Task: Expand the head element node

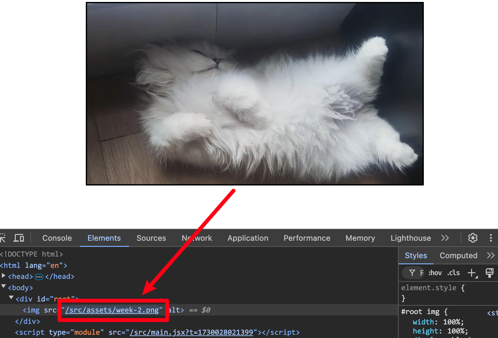Action: (4, 276)
